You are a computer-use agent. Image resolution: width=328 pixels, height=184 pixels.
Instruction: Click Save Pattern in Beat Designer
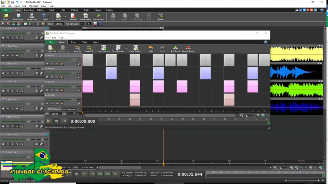(118, 49)
